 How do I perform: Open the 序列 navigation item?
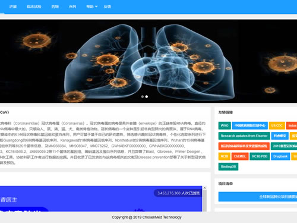click(72, 7)
